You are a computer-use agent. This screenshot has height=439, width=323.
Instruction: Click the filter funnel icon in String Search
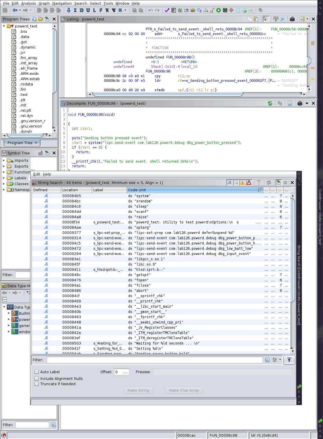click(259, 183)
